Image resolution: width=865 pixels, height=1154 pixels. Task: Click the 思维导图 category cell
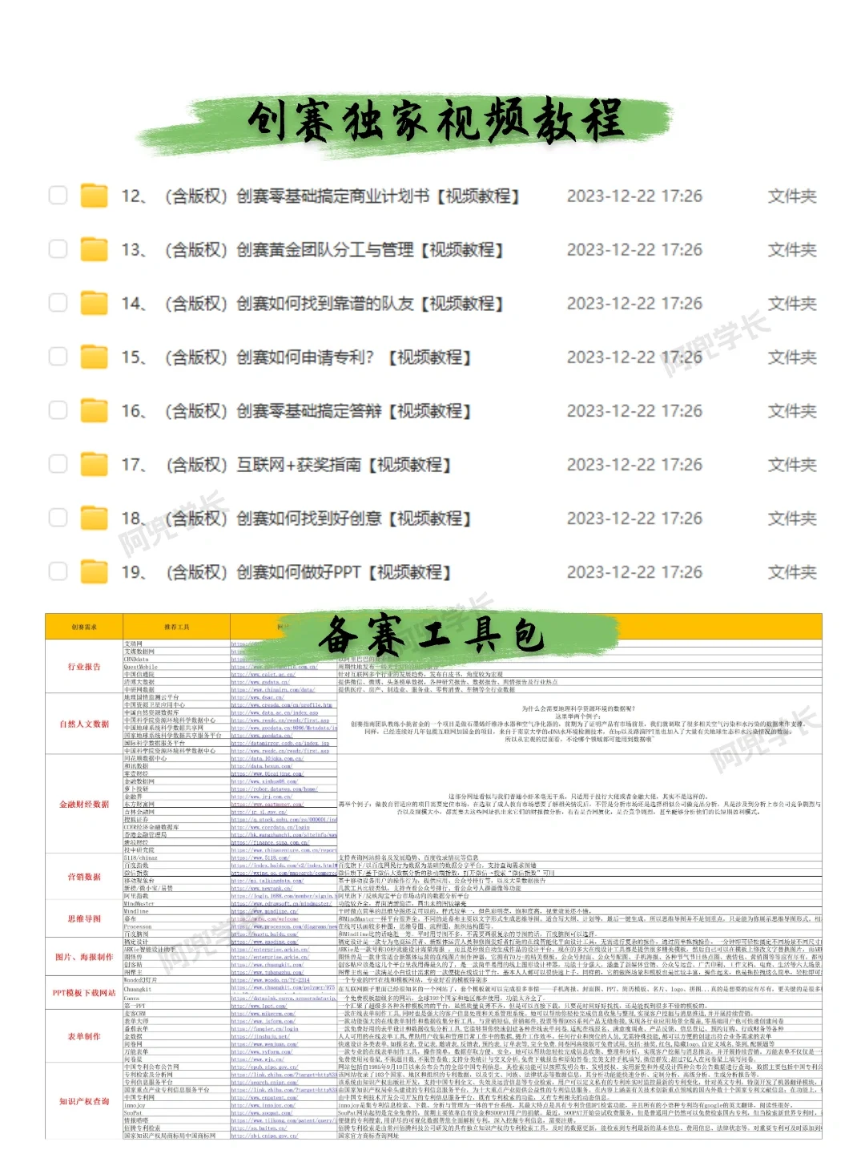click(x=84, y=919)
